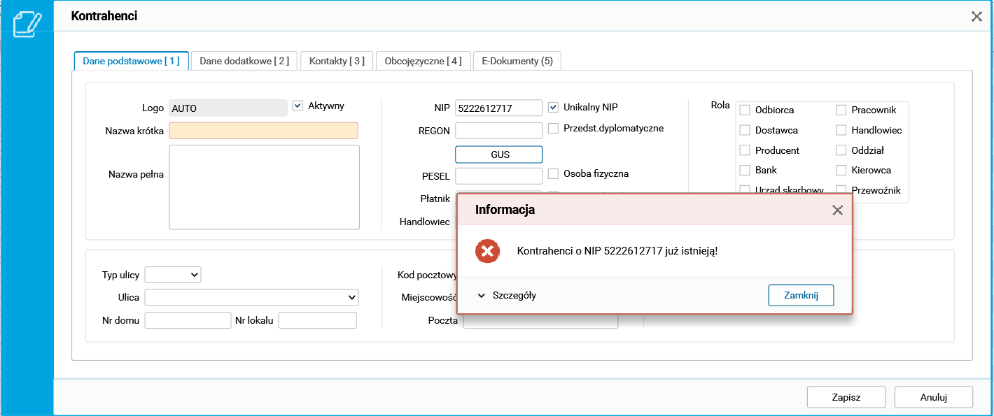
Task: Click the REGON input field
Action: click(x=498, y=131)
